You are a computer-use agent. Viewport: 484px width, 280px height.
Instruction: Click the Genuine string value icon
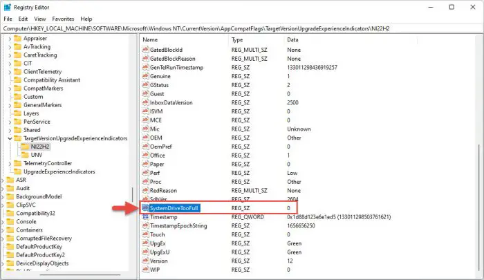145,76
